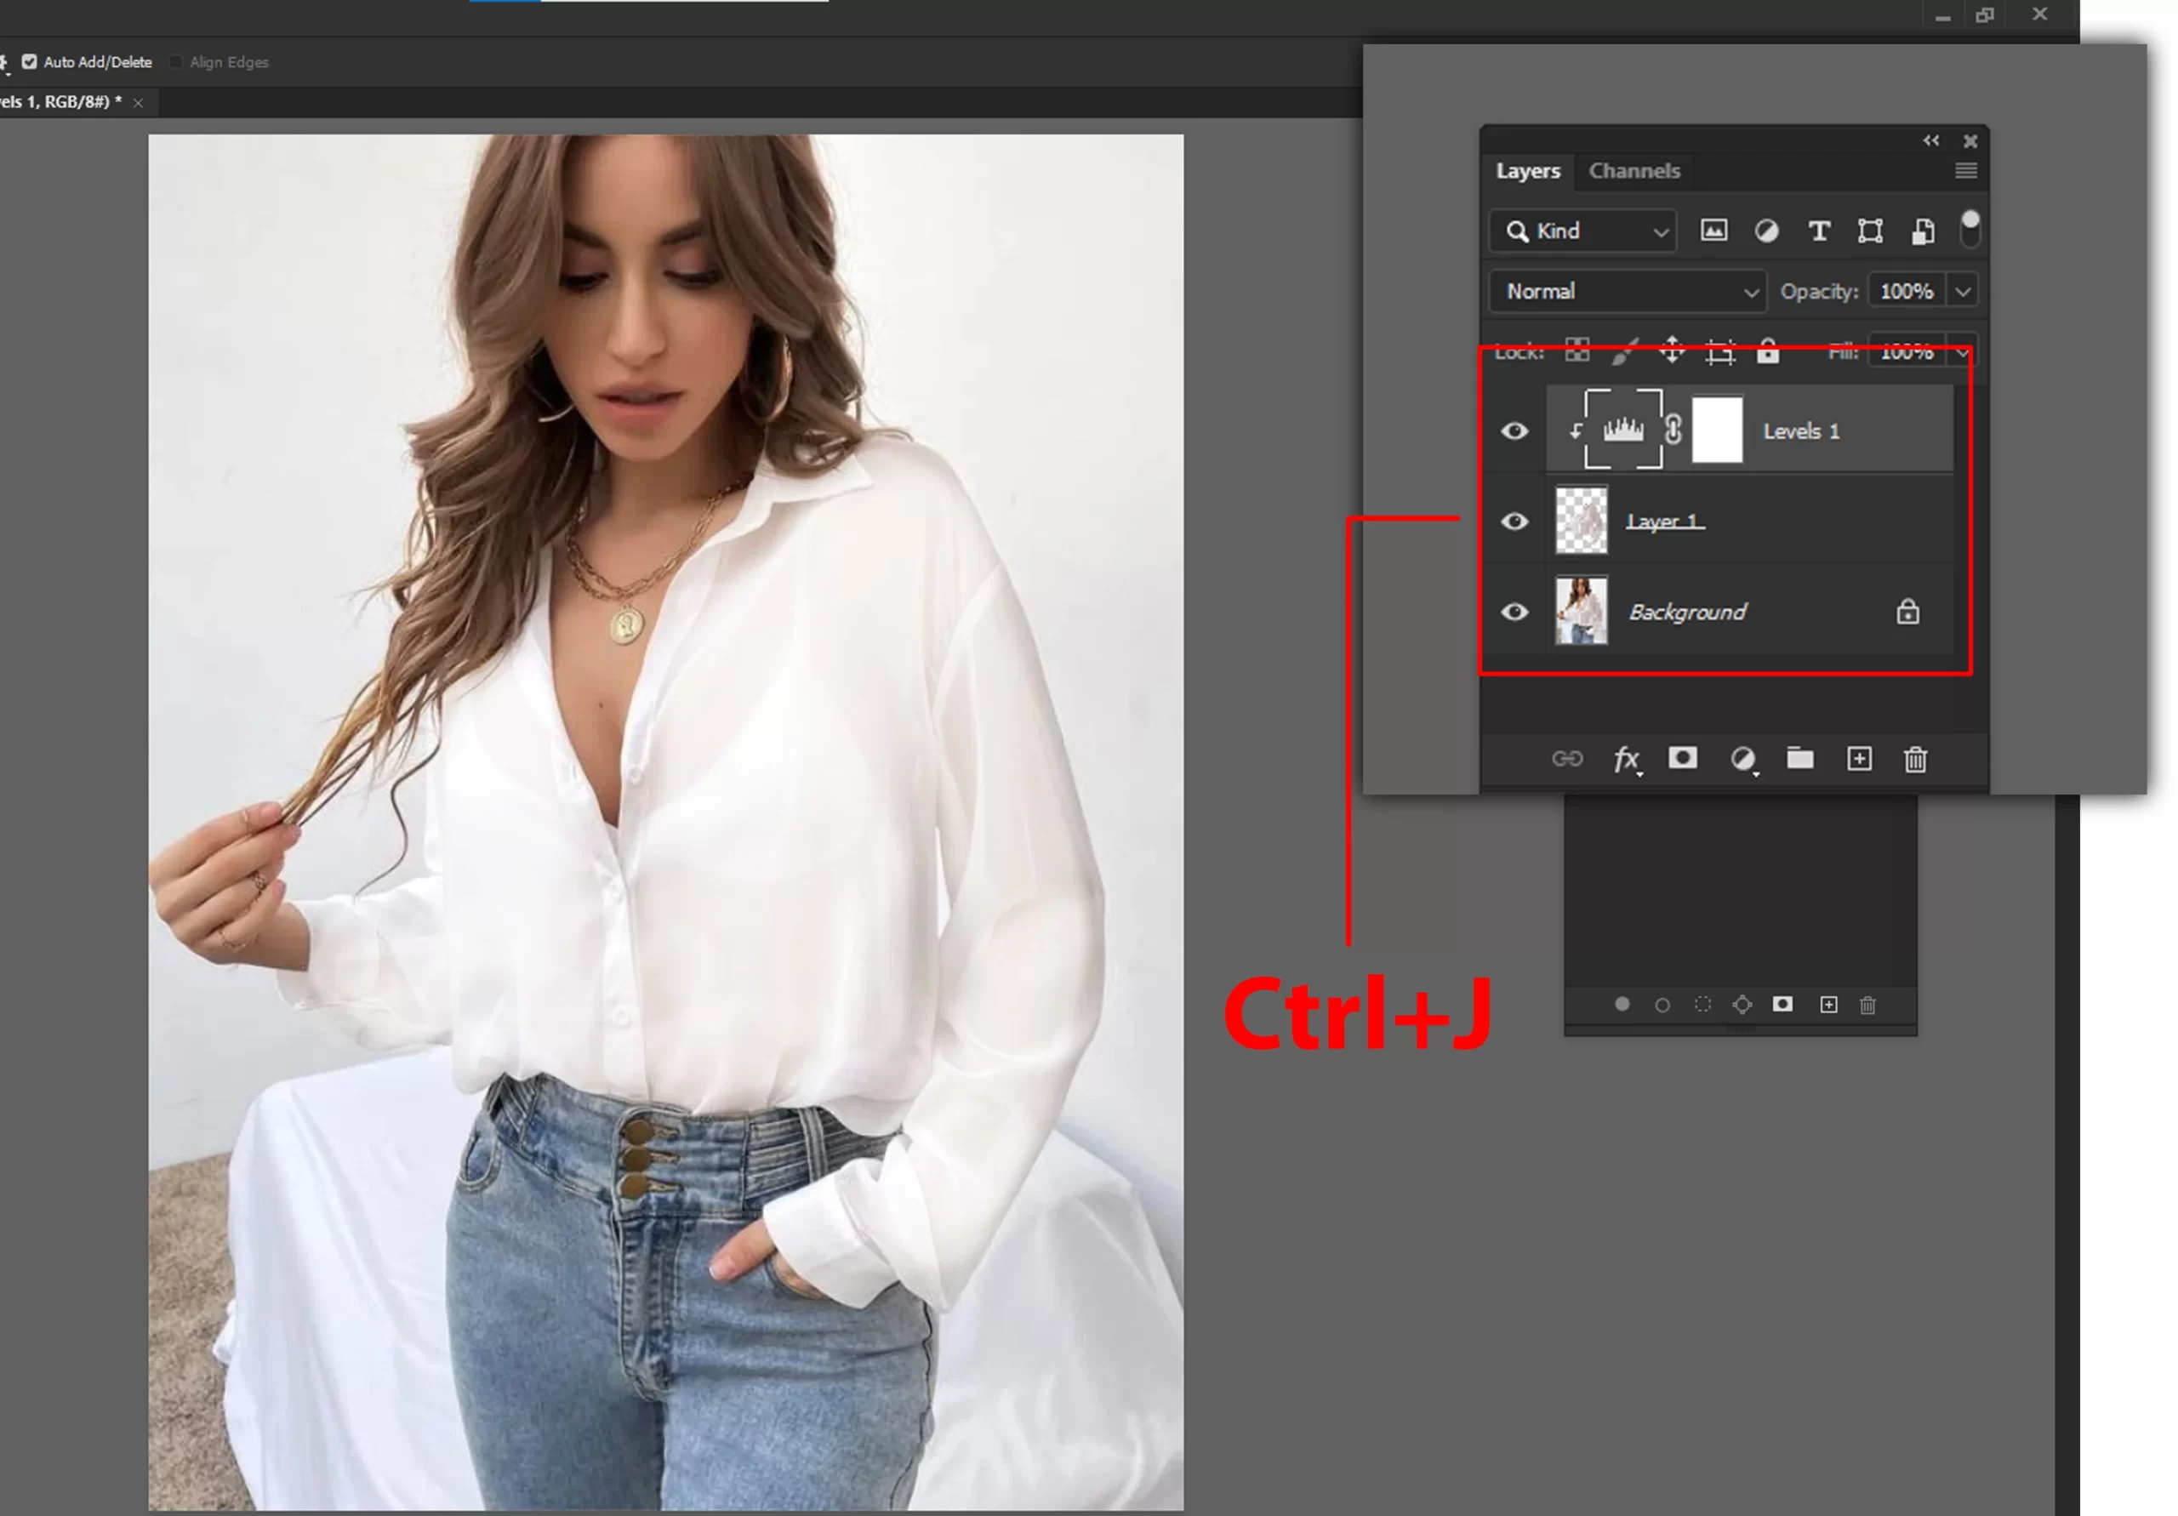
Task: Create a new layer group
Action: point(1799,758)
